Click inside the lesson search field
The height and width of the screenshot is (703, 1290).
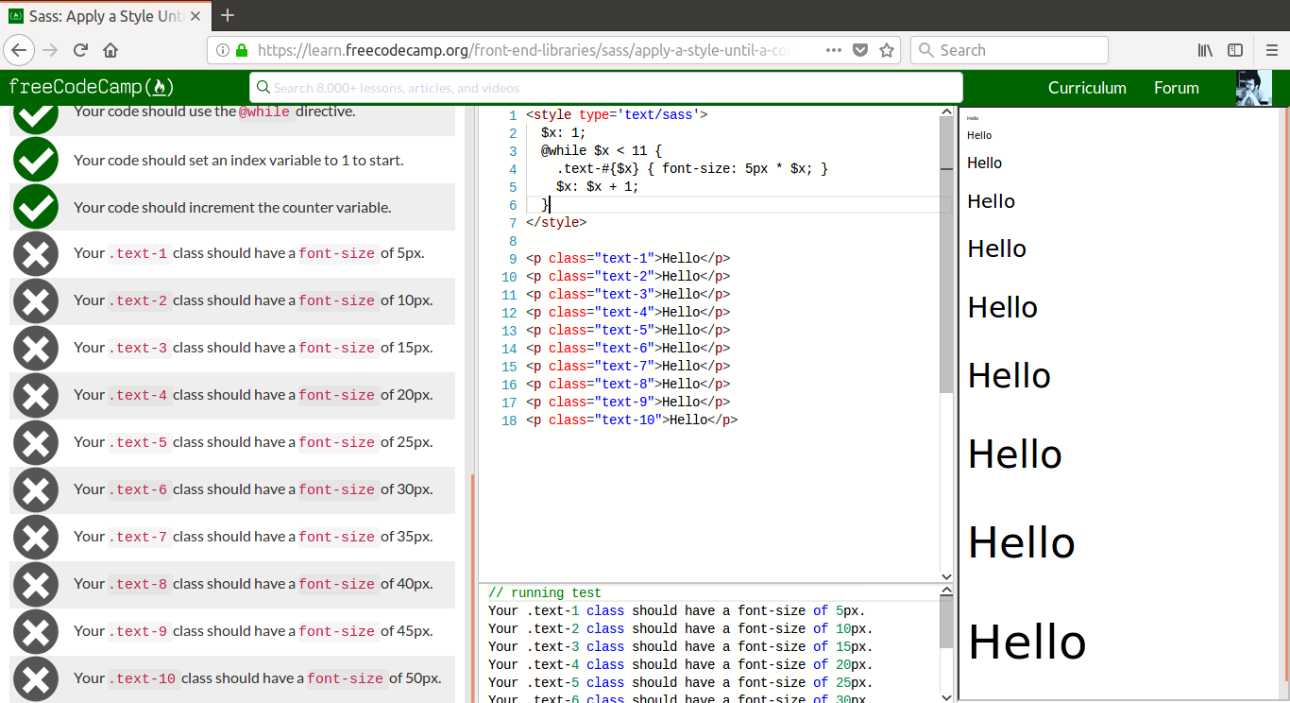(x=604, y=87)
